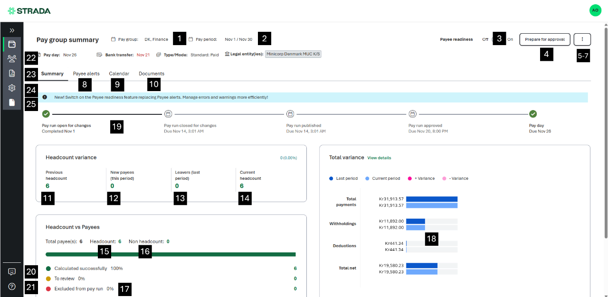Click the Prepare for approval button
This screenshot has width=608, height=297.
click(544, 39)
